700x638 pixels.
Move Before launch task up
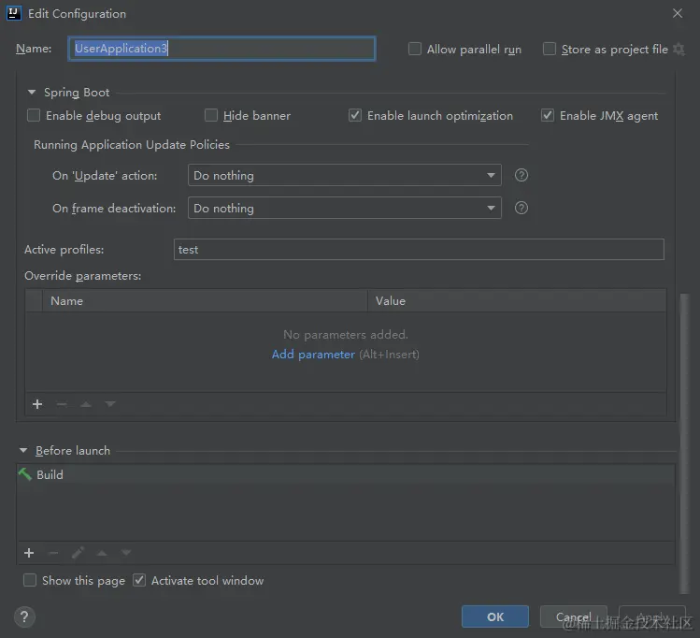[102, 553]
